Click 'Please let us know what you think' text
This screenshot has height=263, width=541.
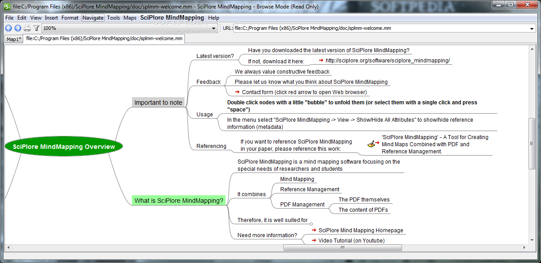311,82
